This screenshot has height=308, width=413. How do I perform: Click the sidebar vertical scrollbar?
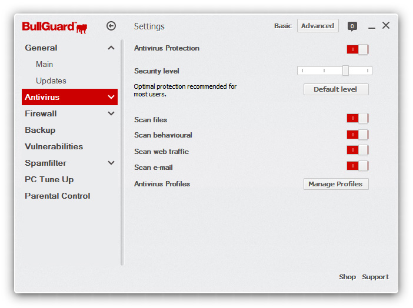(122, 152)
